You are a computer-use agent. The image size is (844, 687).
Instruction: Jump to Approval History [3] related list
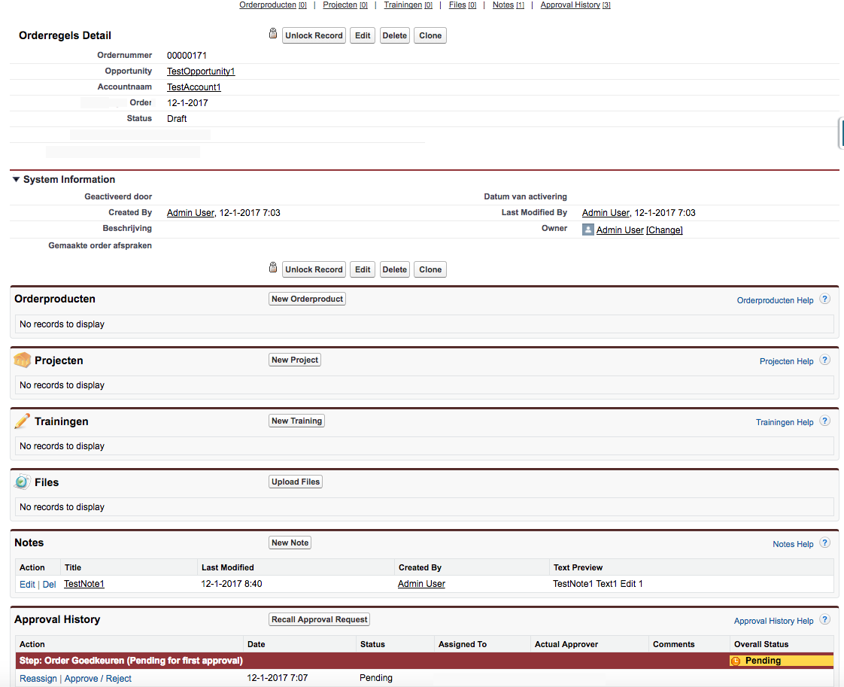[x=575, y=5]
